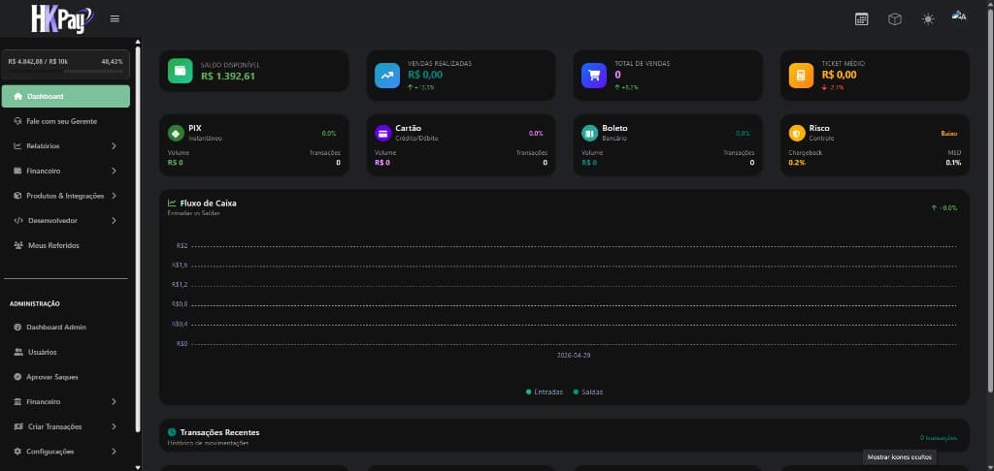This screenshot has width=994, height=471.
Task: Click the MED 0.1% value
Action: click(953, 163)
